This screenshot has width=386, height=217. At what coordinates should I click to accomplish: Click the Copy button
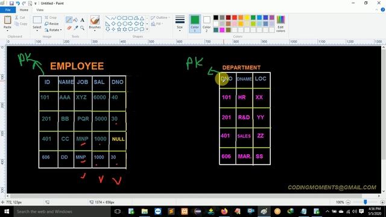(21, 24)
